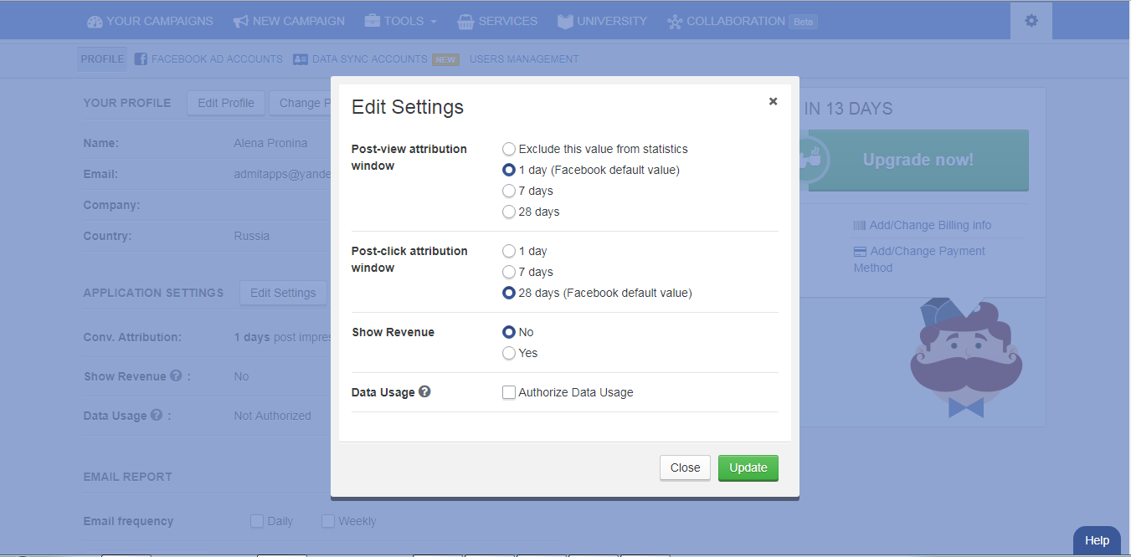The width and height of the screenshot is (1131, 557).
Task: Go to Your Campaigns
Action: pos(151,21)
